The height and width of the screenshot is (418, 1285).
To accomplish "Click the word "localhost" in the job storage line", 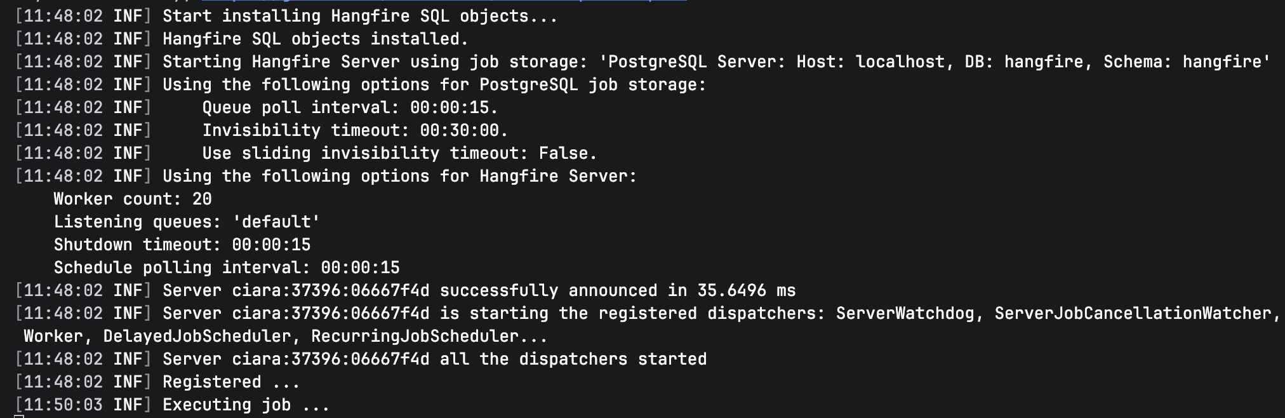I will (900, 62).
